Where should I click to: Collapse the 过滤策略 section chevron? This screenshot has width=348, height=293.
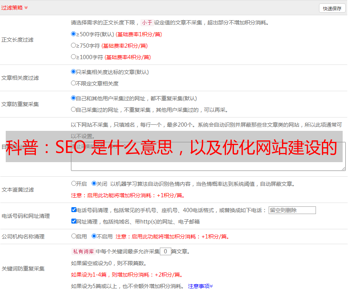pos(26,8)
